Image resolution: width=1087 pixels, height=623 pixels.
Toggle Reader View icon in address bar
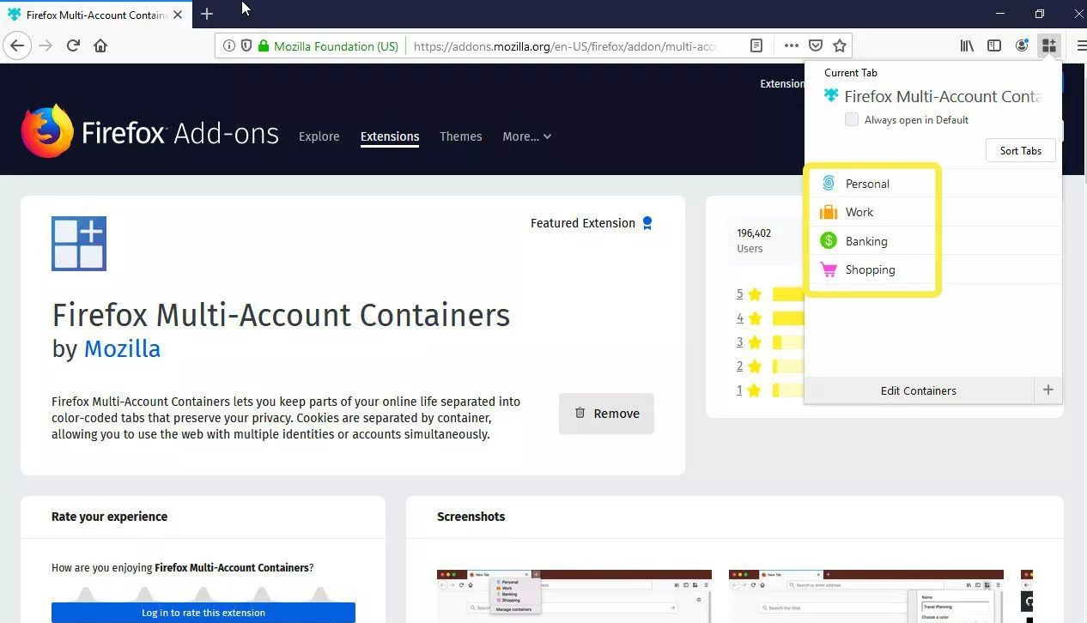pos(756,46)
